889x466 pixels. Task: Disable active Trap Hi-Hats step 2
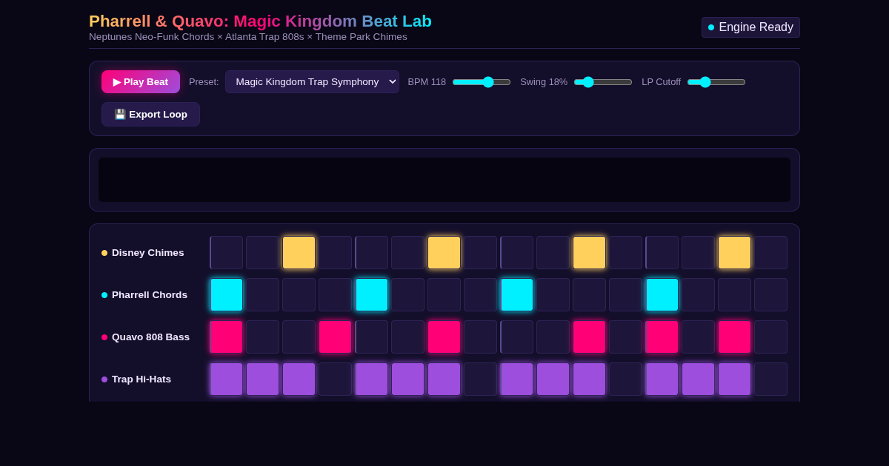coord(263,379)
